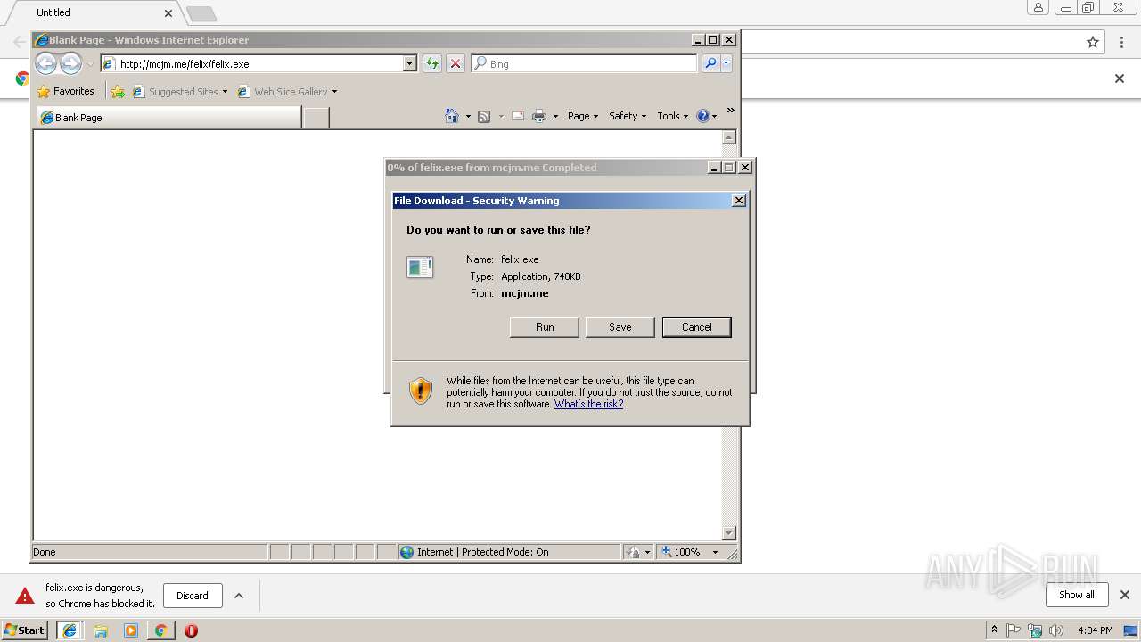The height and width of the screenshot is (642, 1141).
Task: Expand the Home button dropdown arrow
Action: [x=468, y=116]
